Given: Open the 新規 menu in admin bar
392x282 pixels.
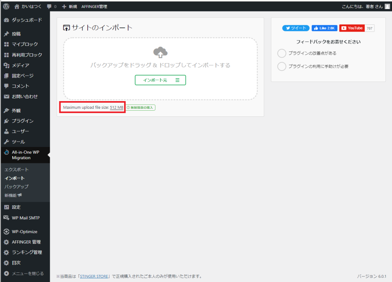Looking at the screenshot, I should point(70,6).
